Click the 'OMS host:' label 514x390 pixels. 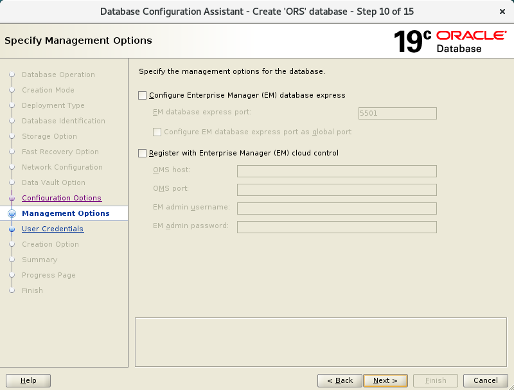point(172,170)
